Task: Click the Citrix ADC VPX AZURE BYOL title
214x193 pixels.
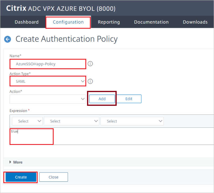Action: 61,8
